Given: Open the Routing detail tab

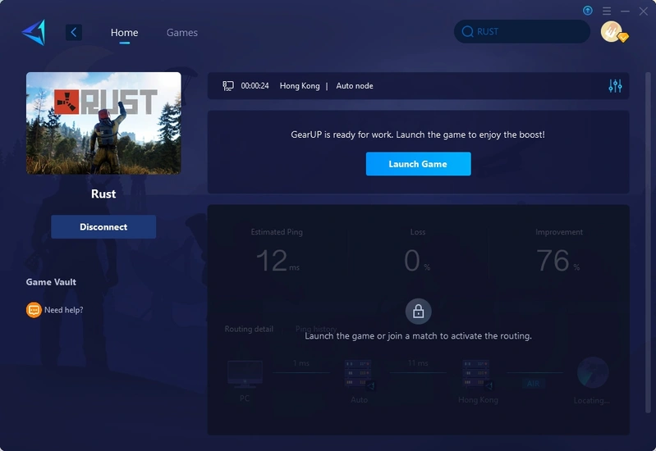Looking at the screenshot, I should click(x=249, y=329).
